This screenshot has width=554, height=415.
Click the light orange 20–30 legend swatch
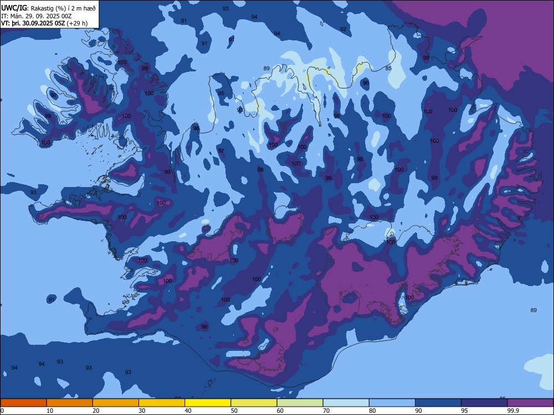[116, 403]
